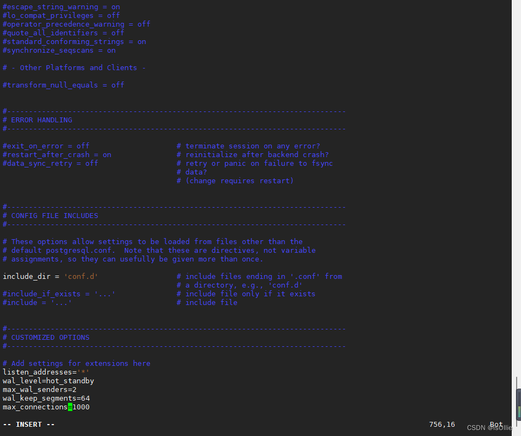Select the CONFIG FILE INCLUDES heading

pos(51,215)
